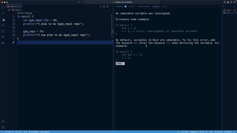This screenshot has height=133, width=237.
Task: Click the Debug code lens above main
Action: (x=28, y=13)
